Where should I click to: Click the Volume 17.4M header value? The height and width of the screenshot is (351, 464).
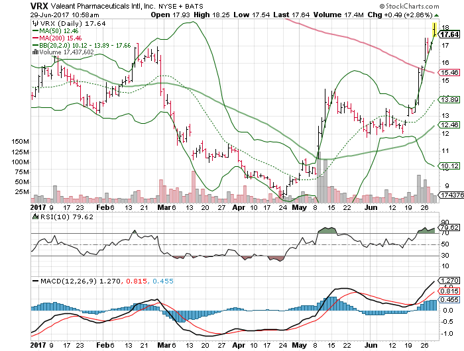(338, 15)
